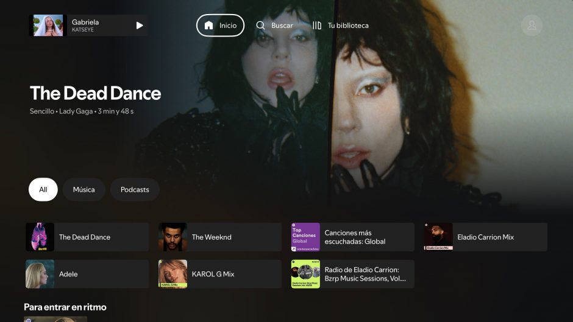573x322 pixels.
Task: Open The Weeknd artist tile
Action: click(220, 237)
